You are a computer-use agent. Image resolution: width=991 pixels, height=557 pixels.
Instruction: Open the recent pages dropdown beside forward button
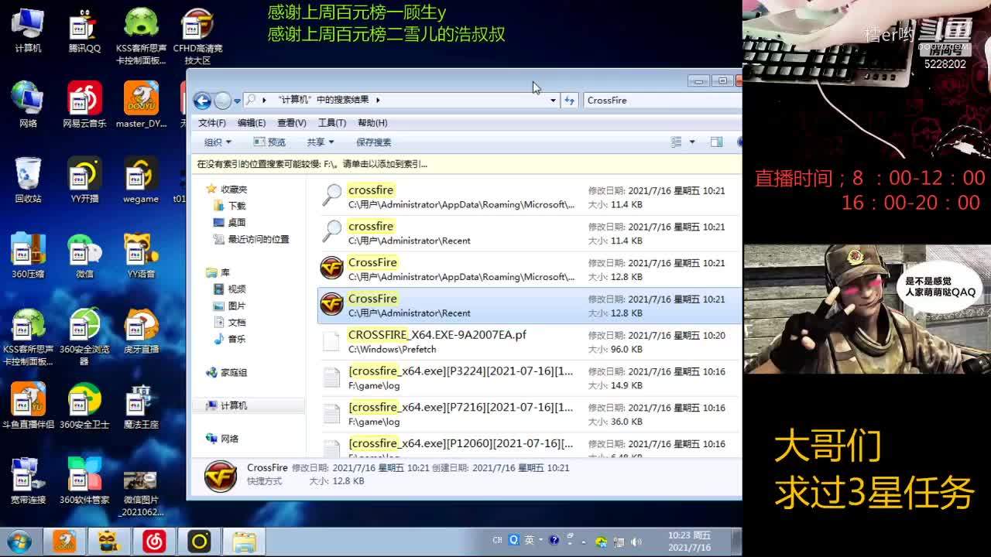237,101
